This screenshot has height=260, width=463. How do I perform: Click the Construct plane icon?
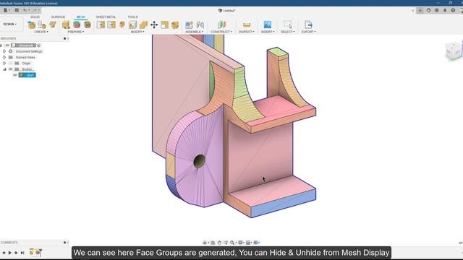[x=221, y=25]
